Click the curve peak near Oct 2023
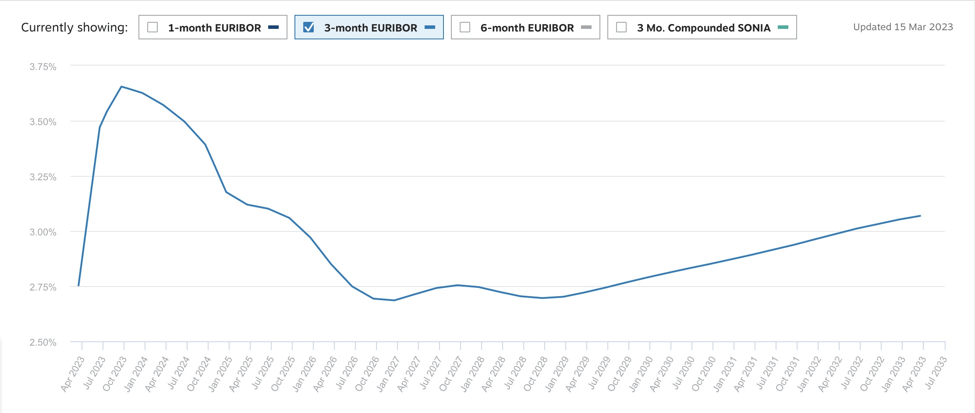Image resolution: width=975 pixels, height=413 pixels. tap(121, 87)
